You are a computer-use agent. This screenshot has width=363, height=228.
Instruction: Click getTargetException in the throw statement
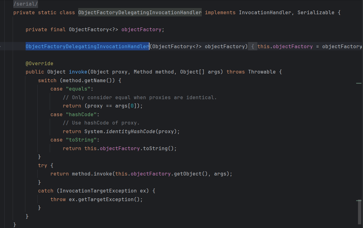pos(105,200)
